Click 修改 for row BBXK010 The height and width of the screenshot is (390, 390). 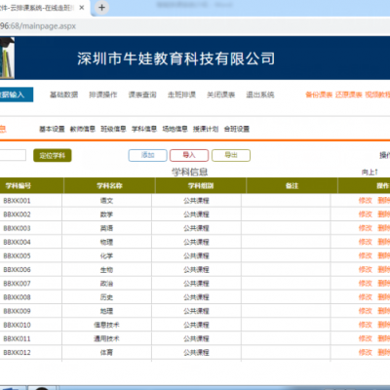tap(366, 325)
